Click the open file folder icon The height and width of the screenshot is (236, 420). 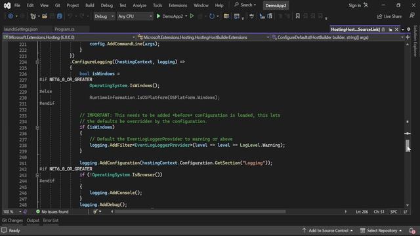(x=45, y=16)
